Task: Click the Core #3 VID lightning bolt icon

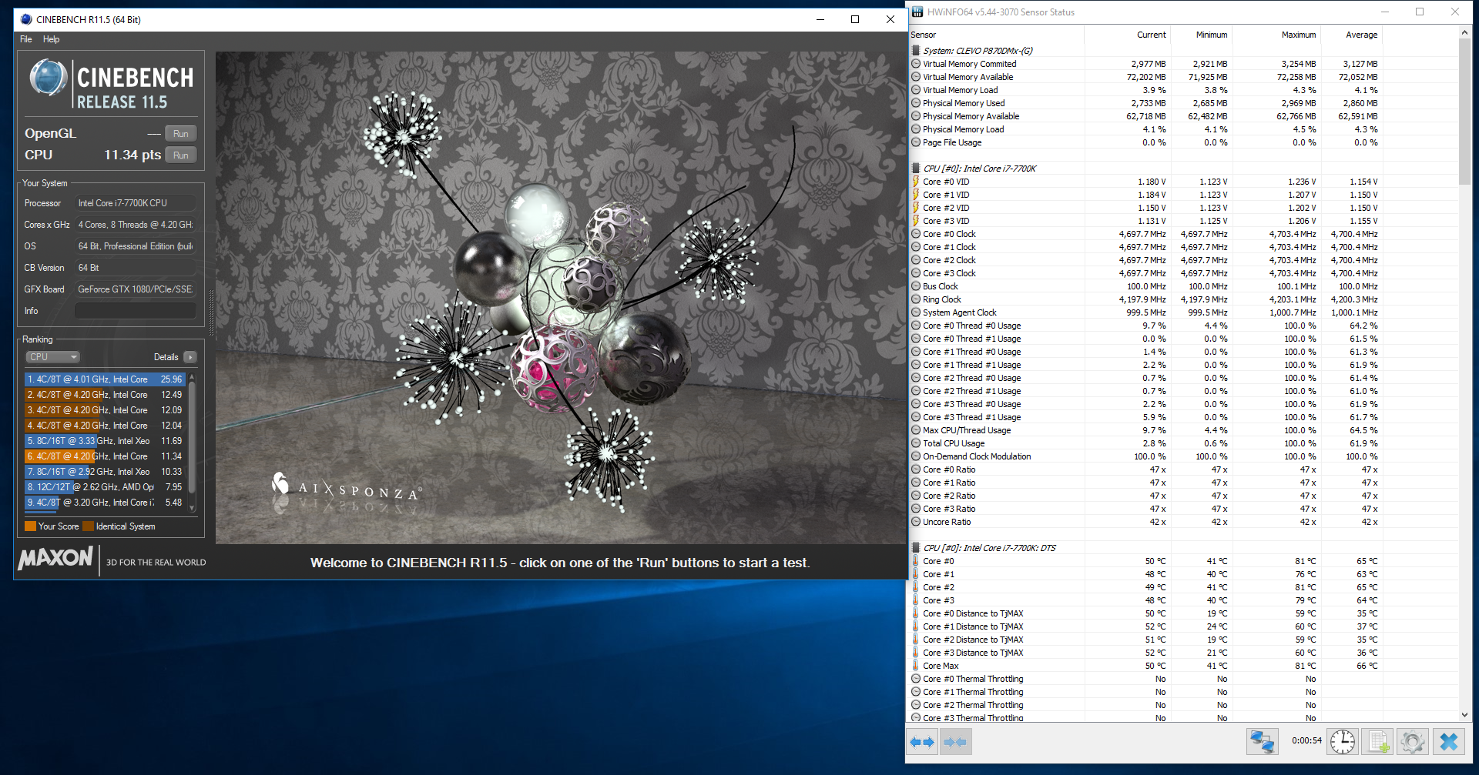Action: coord(916,221)
